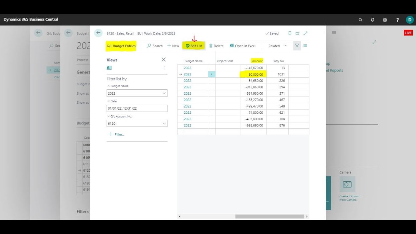Open user account avatar D
Image resolution: width=416 pixels, height=234 pixels.
[410, 20]
